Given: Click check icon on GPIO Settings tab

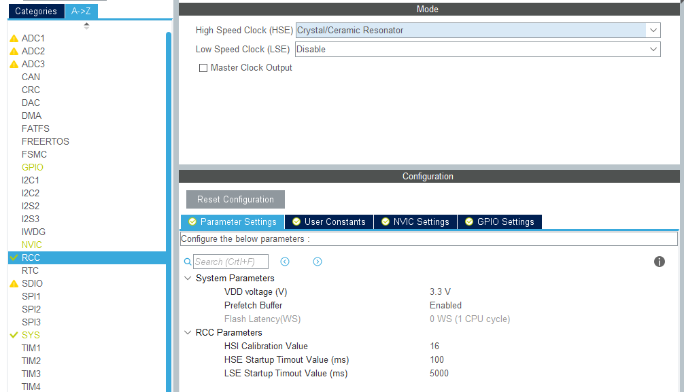Looking at the screenshot, I should [x=469, y=221].
